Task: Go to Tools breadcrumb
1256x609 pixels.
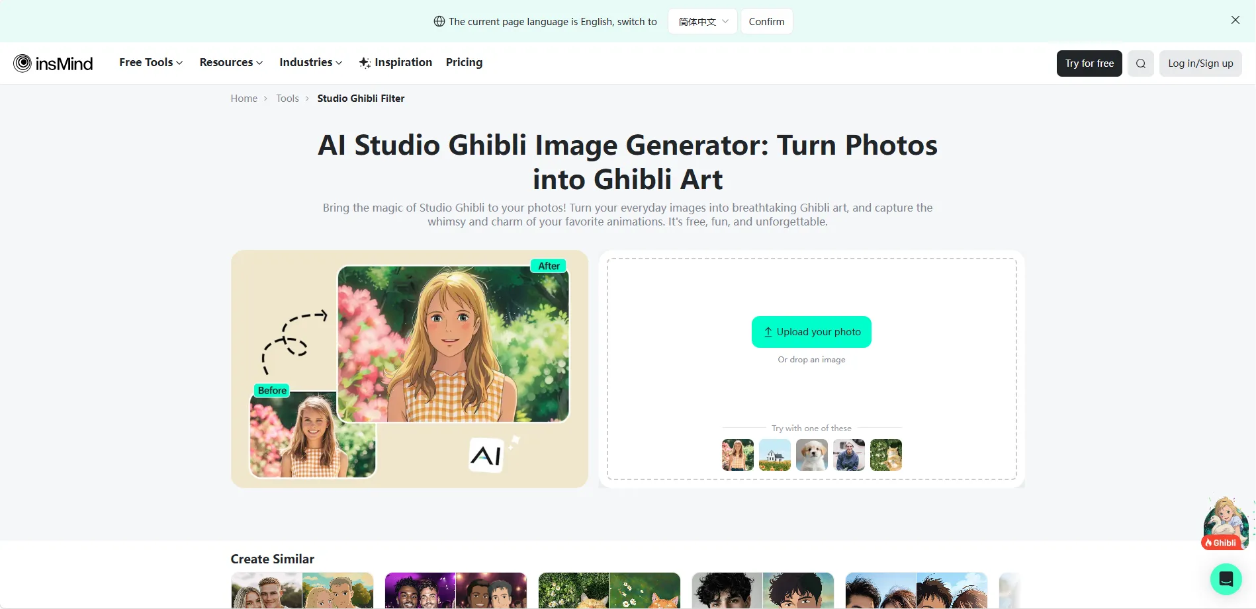Action: point(287,98)
